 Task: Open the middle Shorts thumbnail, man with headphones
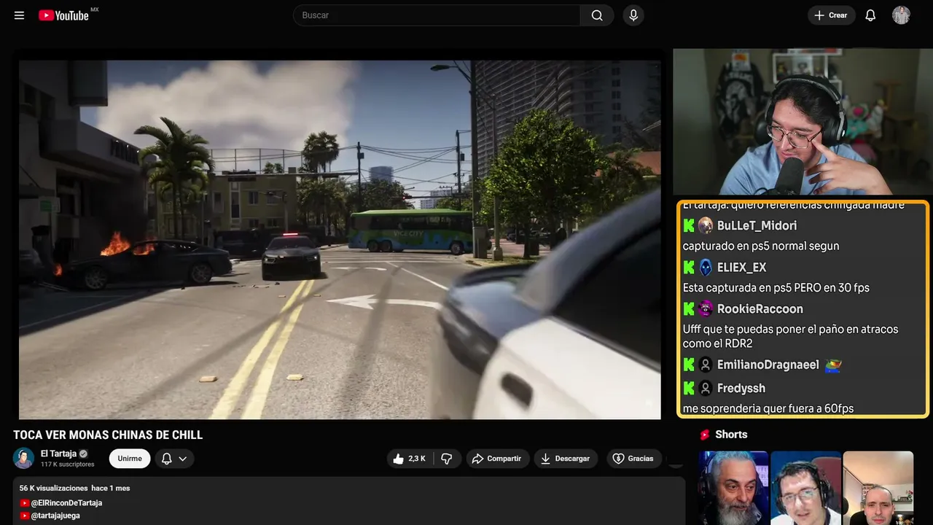click(x=805, y=488)
